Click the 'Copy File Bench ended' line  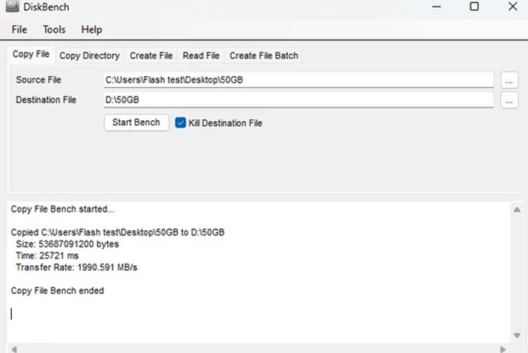pyautogui.click(x=57, y=291)
